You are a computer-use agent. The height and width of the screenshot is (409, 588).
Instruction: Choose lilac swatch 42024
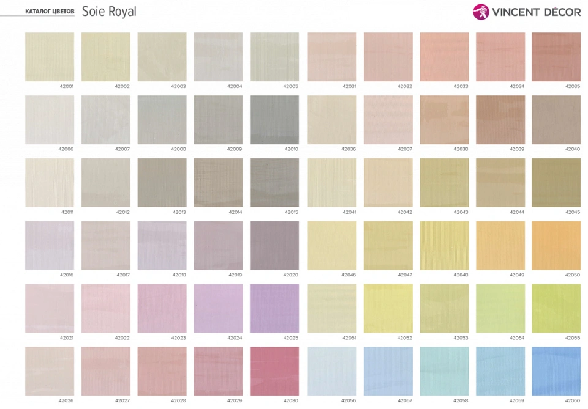(218, 308)
